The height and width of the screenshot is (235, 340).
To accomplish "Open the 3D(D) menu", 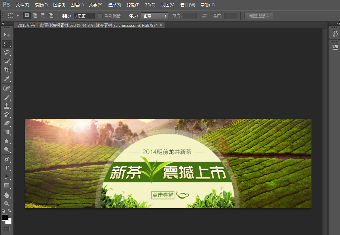I will [x=150, y=5].
